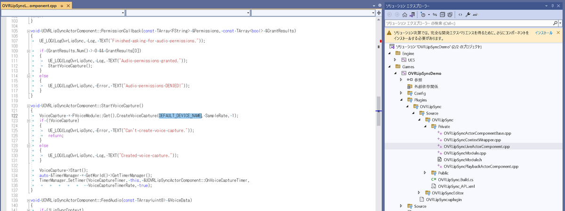Select OVRLipSyncLiveActorComponent.cpp file
The image size is (565, 211).
point(477,146)
